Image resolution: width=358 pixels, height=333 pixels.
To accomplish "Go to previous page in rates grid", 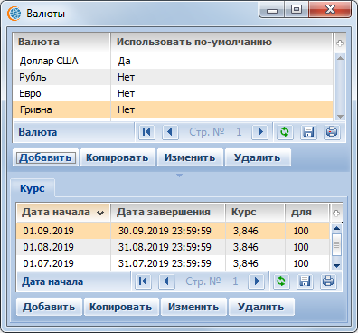I will [x=166, y=281].
